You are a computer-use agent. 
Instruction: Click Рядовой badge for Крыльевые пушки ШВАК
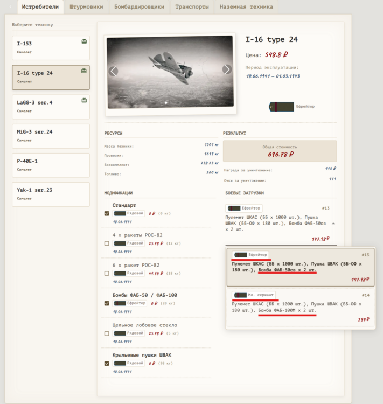pyautogui.click(x=129, y=363)
